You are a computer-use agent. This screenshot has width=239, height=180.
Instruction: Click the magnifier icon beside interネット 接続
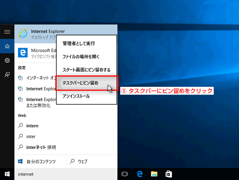point(21,147)
